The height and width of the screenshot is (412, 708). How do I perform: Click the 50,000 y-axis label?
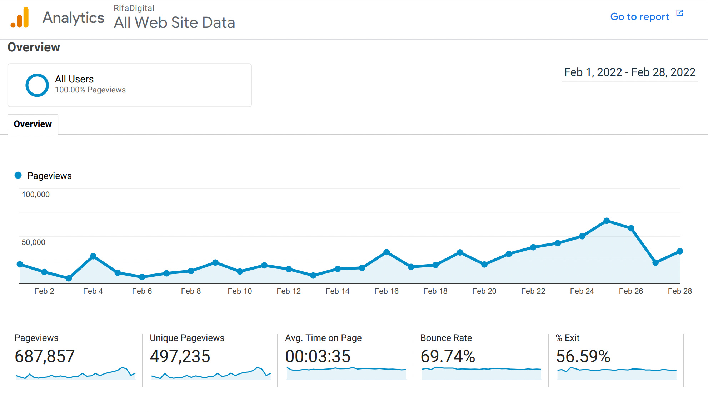pyautogui.click(x=34, y=242)
